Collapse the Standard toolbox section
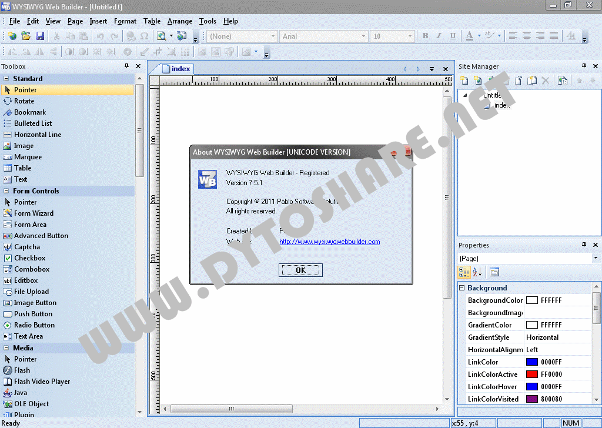 click(6, 78)
